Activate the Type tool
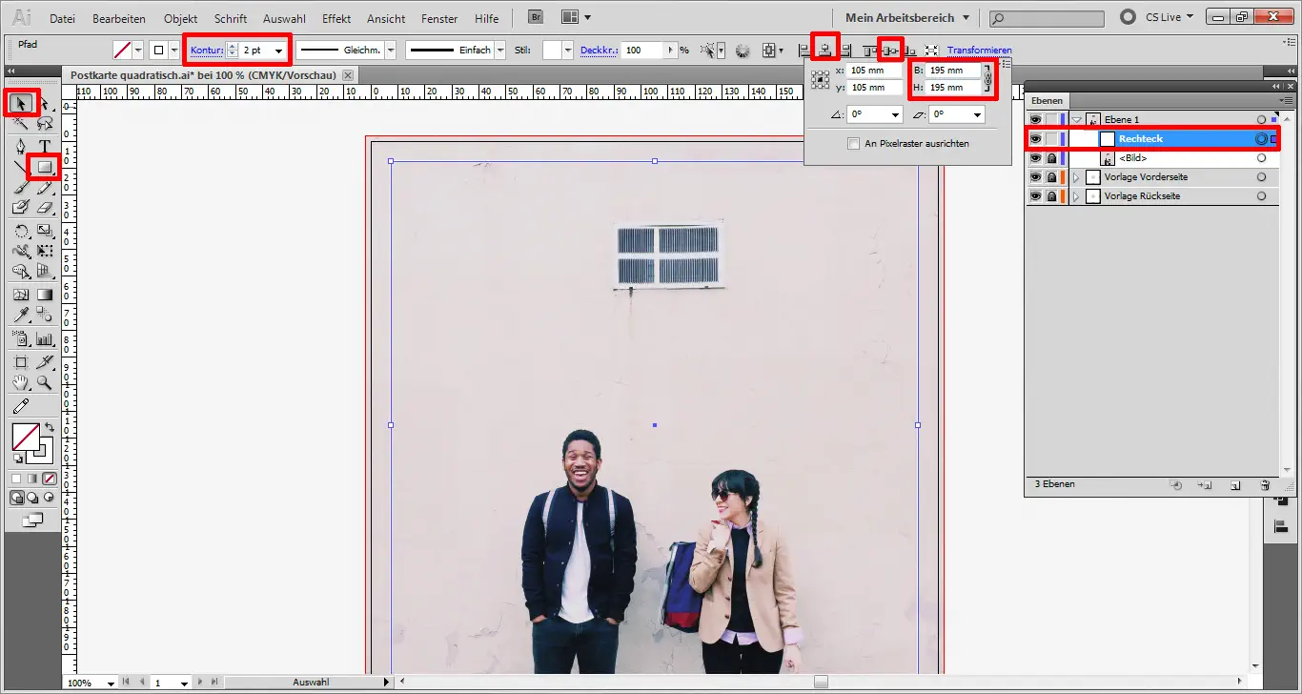Viewport: 1302px width, 694px height. (44, 146)
